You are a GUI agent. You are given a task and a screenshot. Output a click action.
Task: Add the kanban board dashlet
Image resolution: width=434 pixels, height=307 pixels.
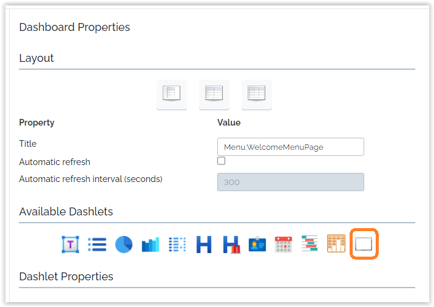pos(336,244)
